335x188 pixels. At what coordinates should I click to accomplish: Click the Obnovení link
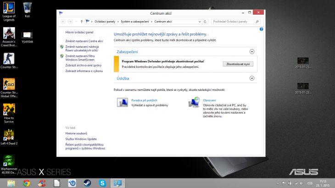pos(209,100)
